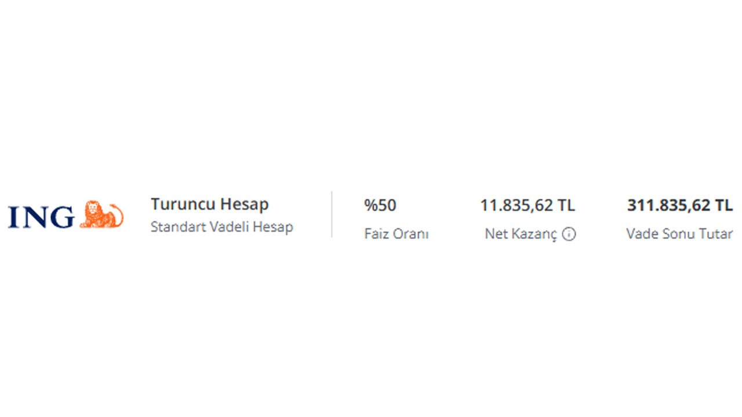The height and width of the screenshot is (417, 742).
Task: Click the 11.835,62 TL net gain amount
Action: coord(527,205)
